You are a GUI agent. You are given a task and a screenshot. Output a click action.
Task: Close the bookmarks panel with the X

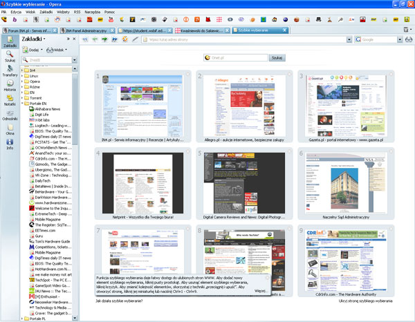[75, 39]
